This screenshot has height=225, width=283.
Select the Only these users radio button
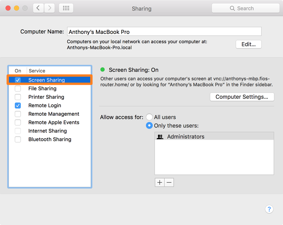point(149,126)
